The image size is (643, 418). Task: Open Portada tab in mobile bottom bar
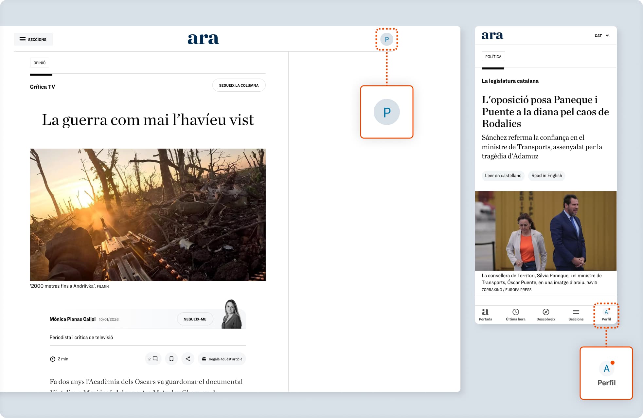(x=485, y=315)
